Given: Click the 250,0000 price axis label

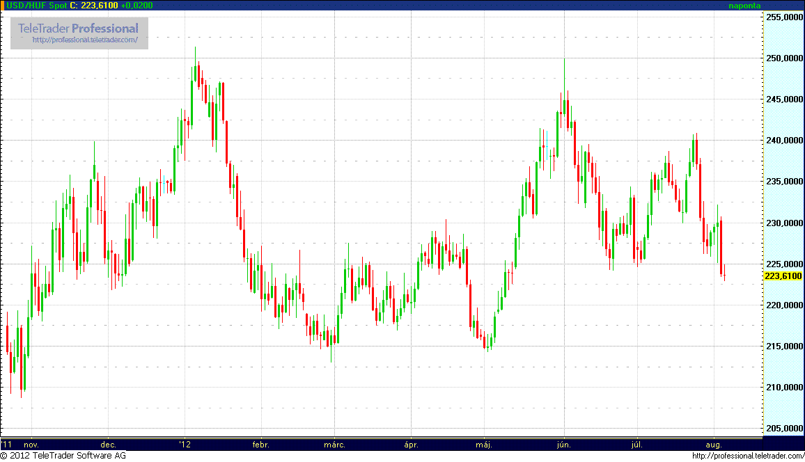Looking at the screenshot, I should click(783, 59).
